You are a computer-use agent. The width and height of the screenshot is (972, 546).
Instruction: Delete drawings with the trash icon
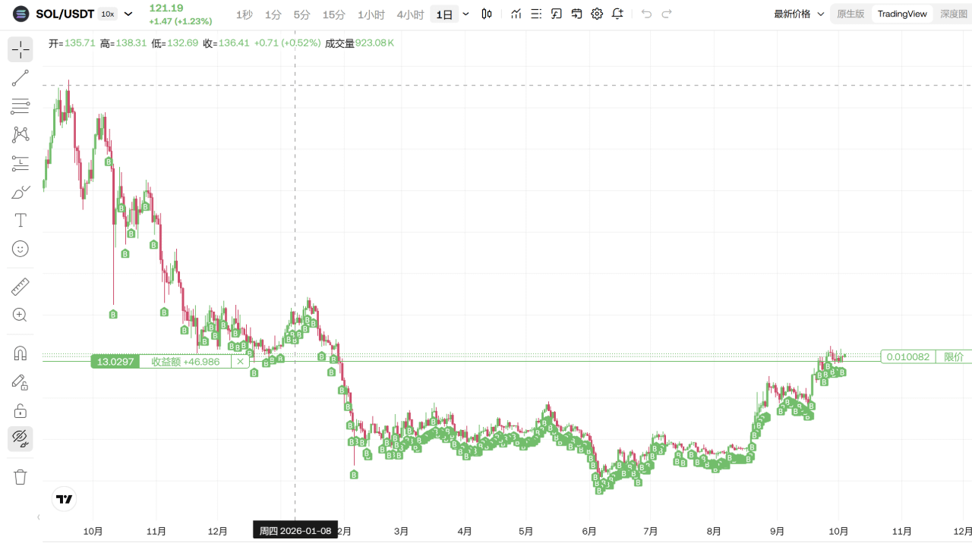(21, 477)
